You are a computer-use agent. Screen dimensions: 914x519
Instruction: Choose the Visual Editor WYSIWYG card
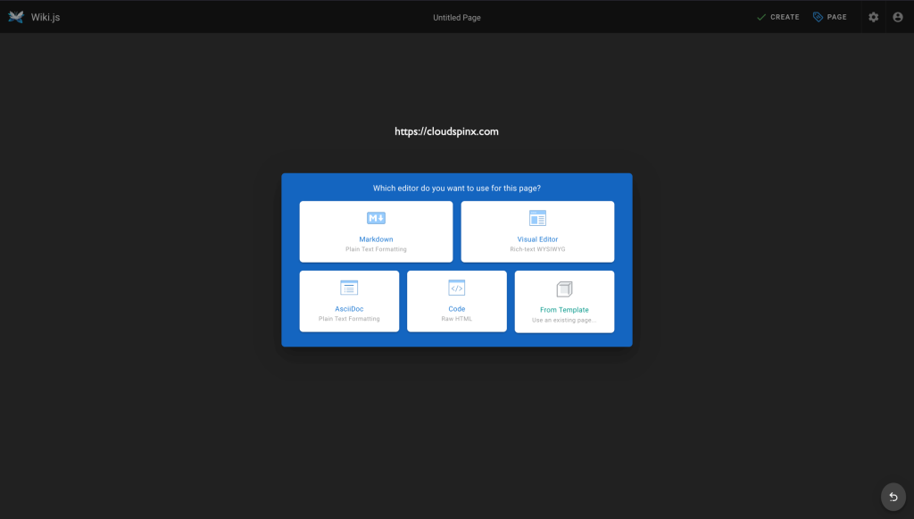[537, 231]
